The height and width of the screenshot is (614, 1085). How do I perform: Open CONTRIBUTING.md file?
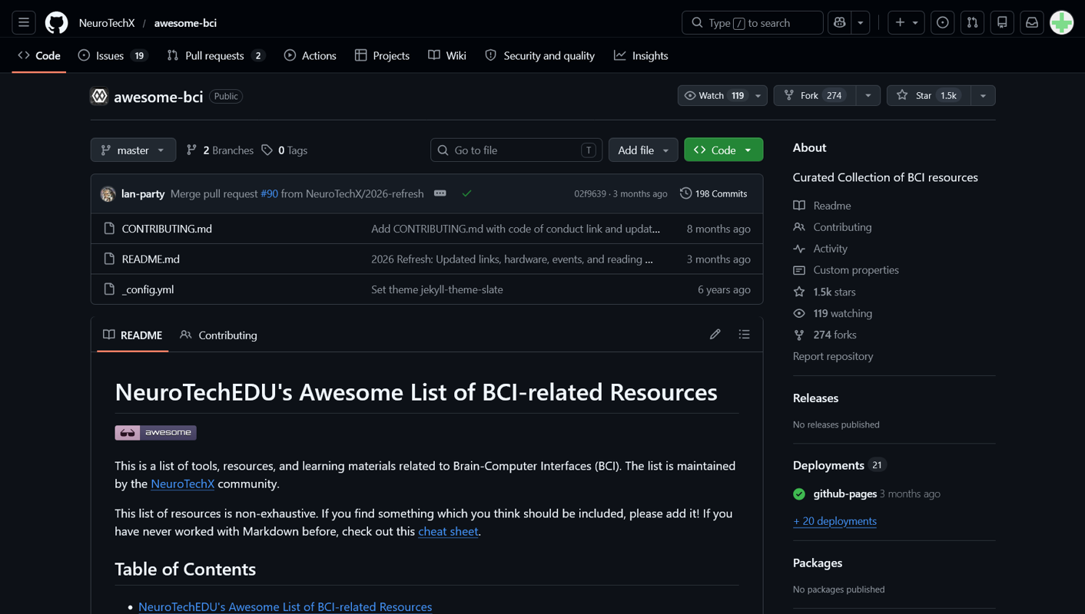click(x=167, y=229)
